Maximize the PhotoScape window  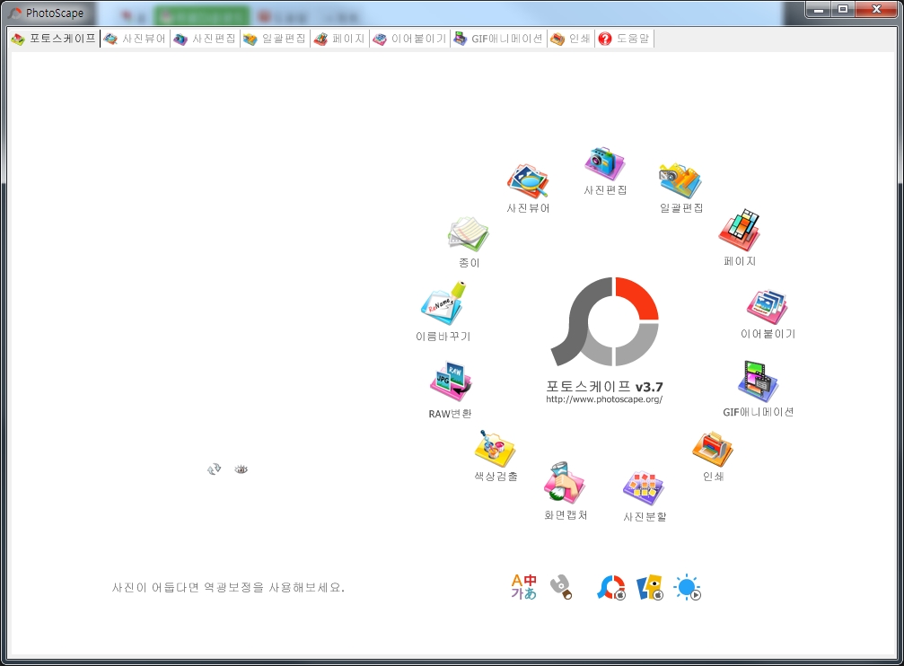click(x=843, y=9)
